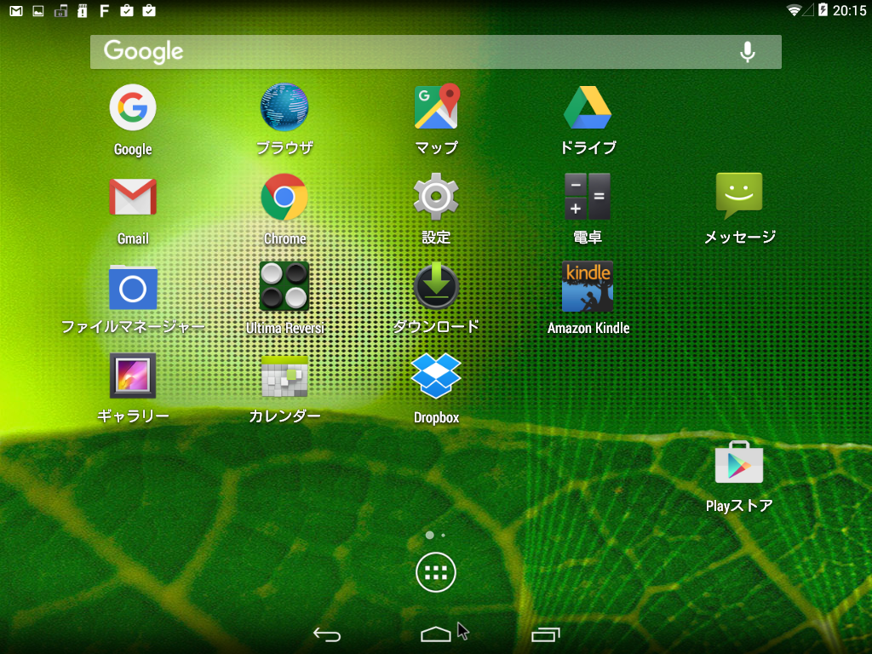Tap the picture notification icon in status bar

click(x=38, y=10)
